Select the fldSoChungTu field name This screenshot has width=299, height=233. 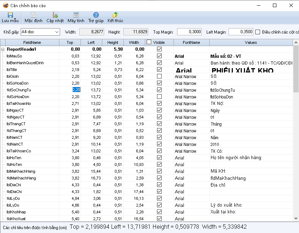coord(19,90)
